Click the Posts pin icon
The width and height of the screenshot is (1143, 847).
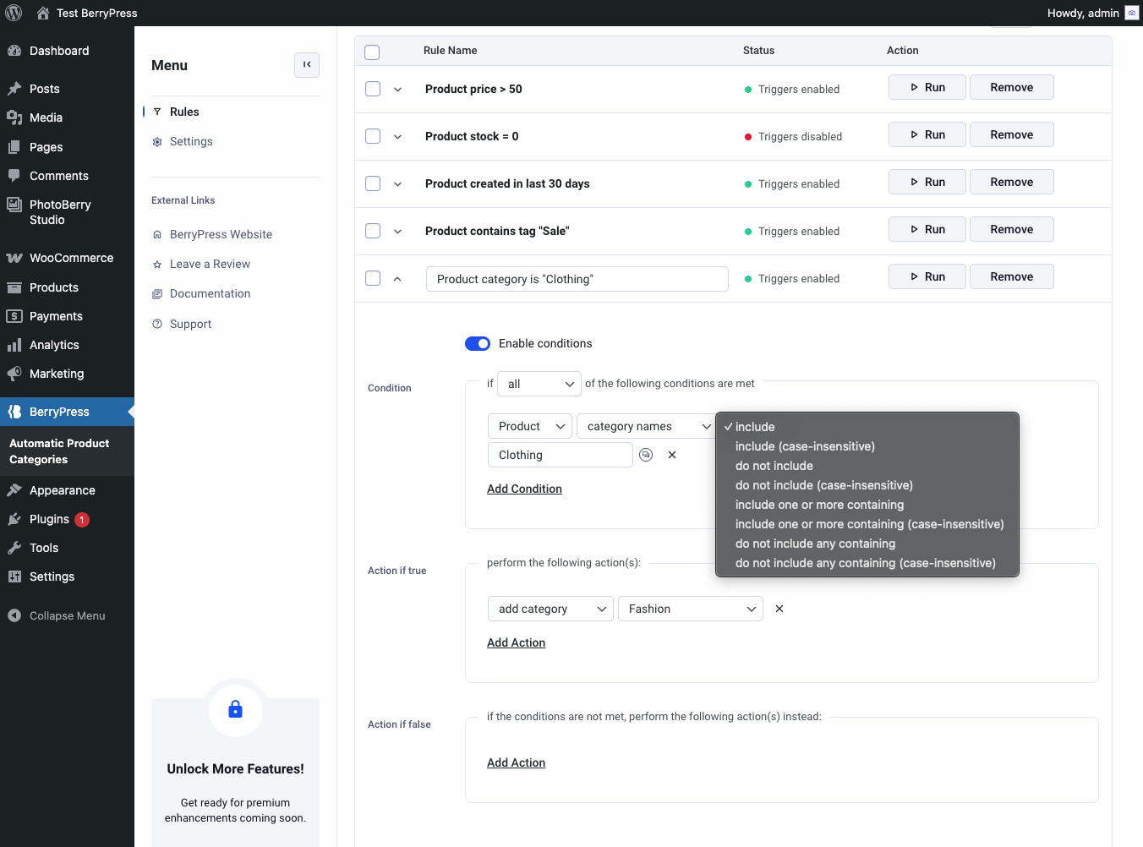pyautogui.click(x=14, y=89)
